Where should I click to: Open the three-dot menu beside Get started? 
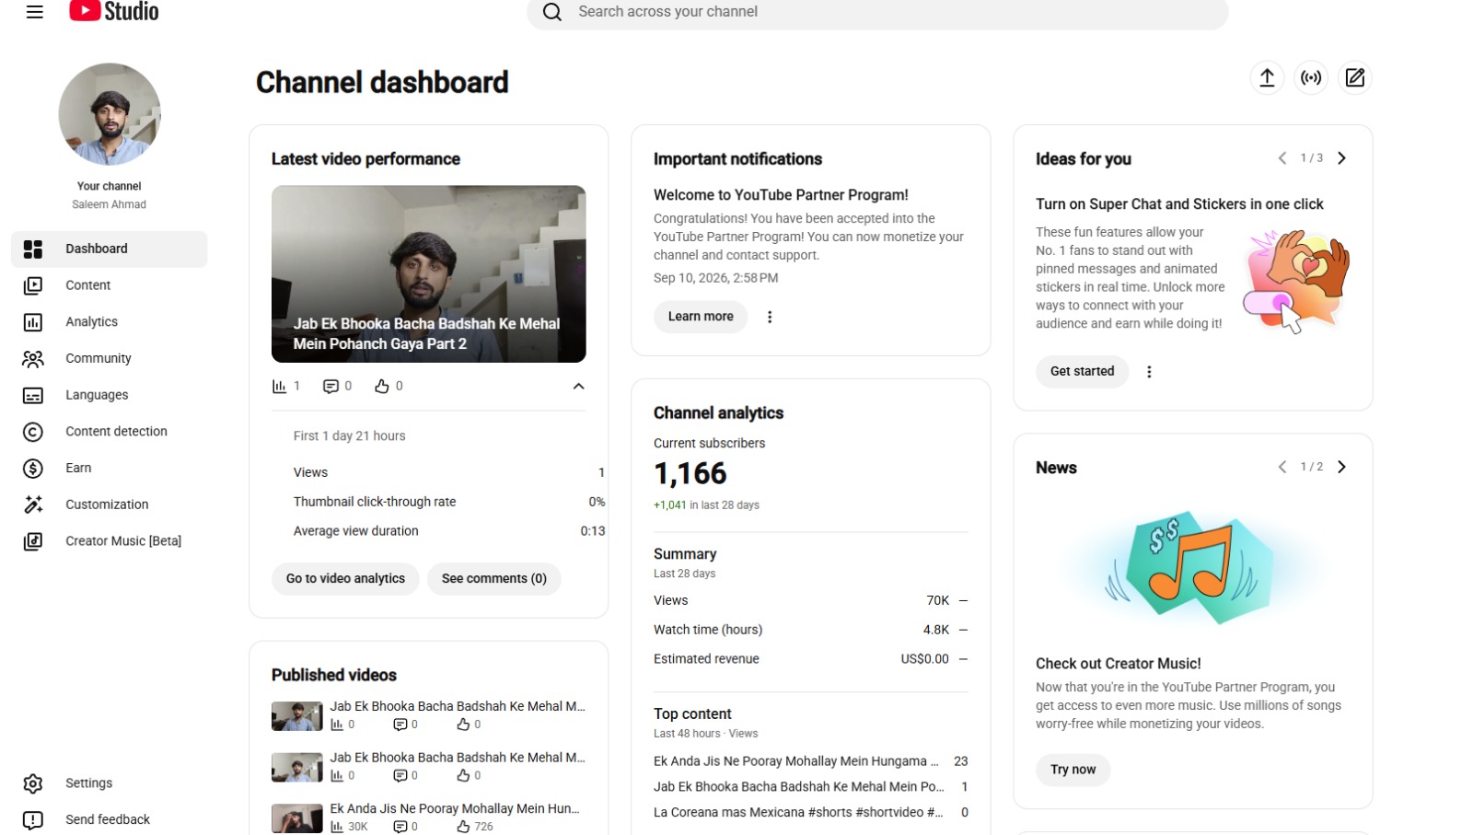[x=1149, y=372]
